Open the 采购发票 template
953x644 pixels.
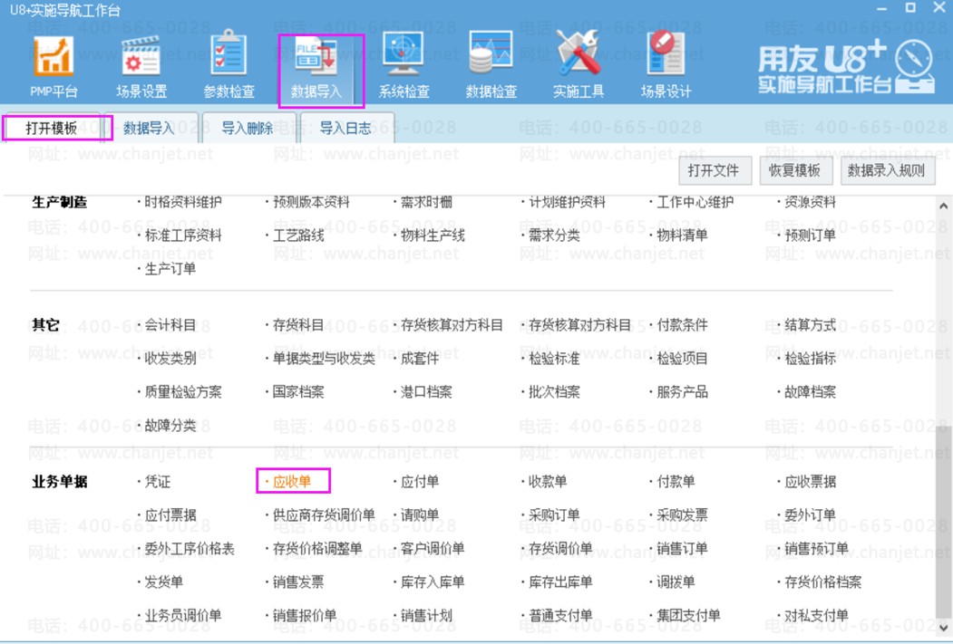pyautogui.click(x=683, y=515)
